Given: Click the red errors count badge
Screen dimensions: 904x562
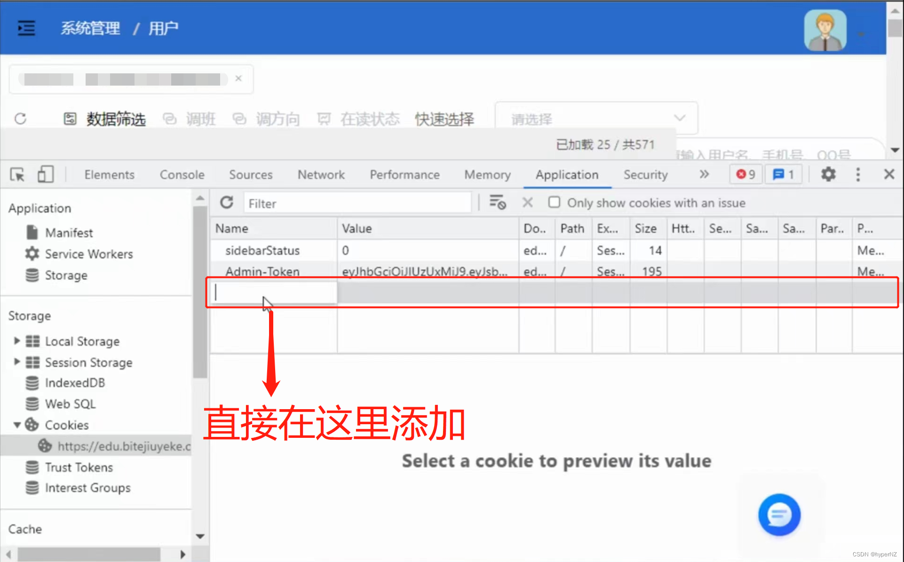Looking at the screenshot, I should pos(745,174).
